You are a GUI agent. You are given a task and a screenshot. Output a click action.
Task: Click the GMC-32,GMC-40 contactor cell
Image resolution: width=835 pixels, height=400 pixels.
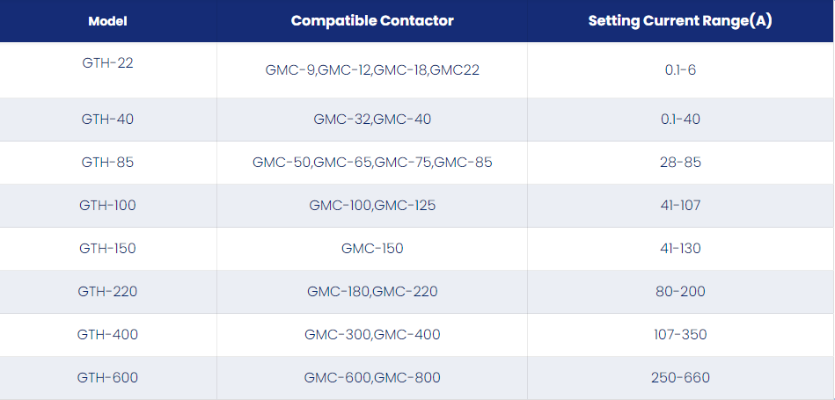[372, 120]
